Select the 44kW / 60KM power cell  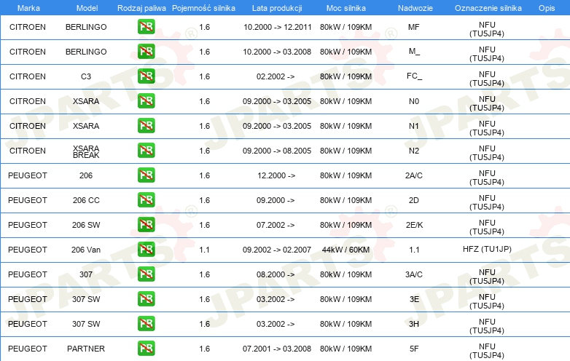click(x=345, y=250)
